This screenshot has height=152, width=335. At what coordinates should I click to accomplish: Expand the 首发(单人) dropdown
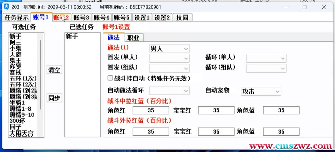pos(169,58)
